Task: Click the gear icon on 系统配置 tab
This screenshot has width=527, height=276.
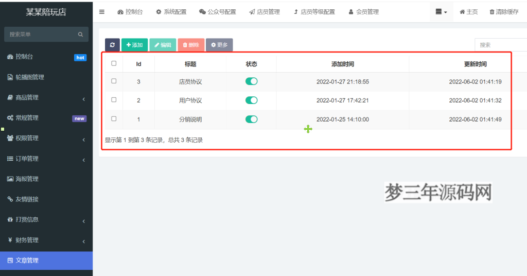Action: coord(159,12)
